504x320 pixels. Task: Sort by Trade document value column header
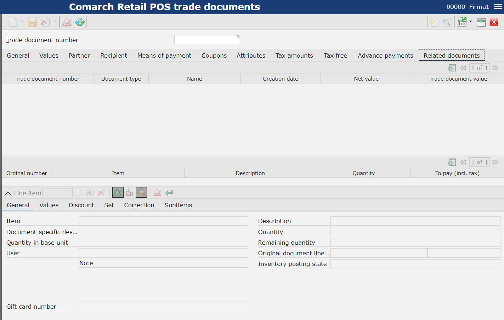[x=458, y=78]
